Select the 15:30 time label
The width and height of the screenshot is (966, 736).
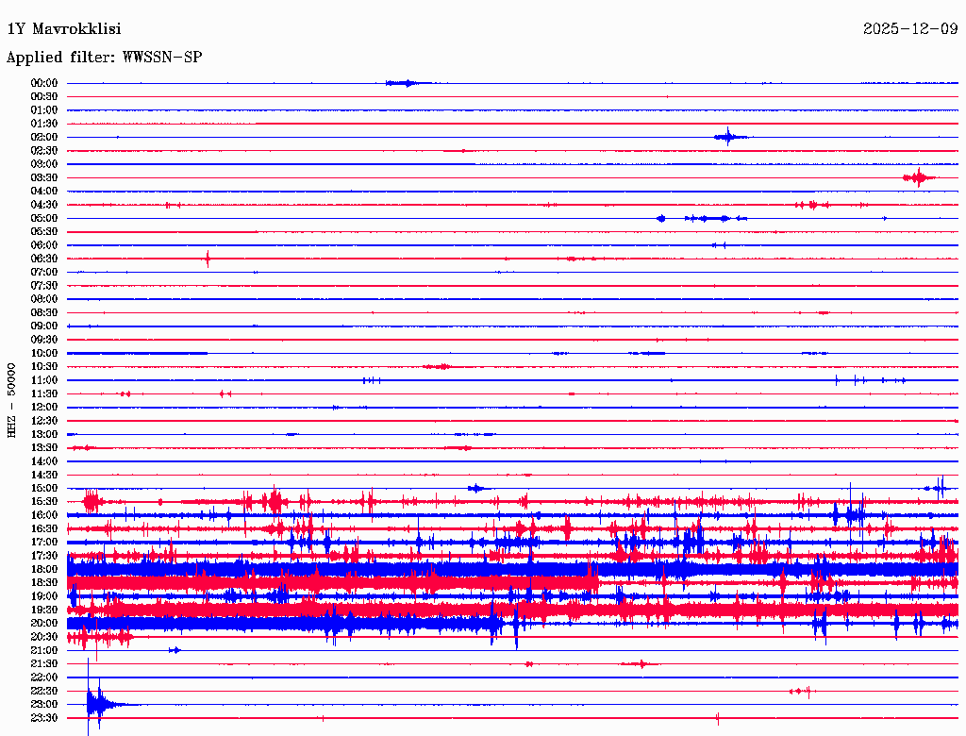(44, 502)
